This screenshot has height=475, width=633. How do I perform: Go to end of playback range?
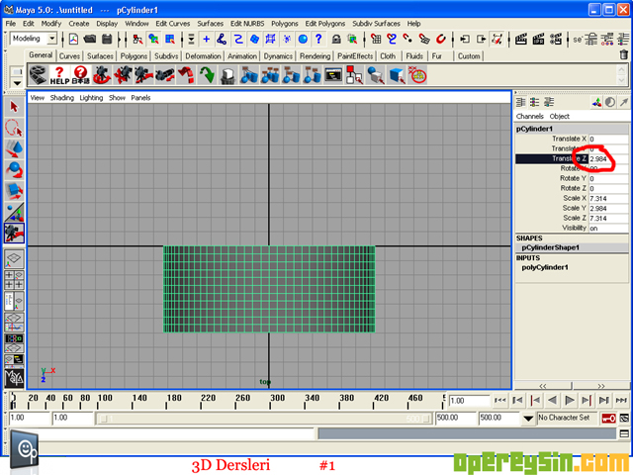pos(621,401)
